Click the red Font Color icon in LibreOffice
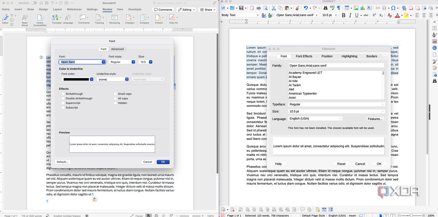The image size is (438, 217). tap(397, 15)
